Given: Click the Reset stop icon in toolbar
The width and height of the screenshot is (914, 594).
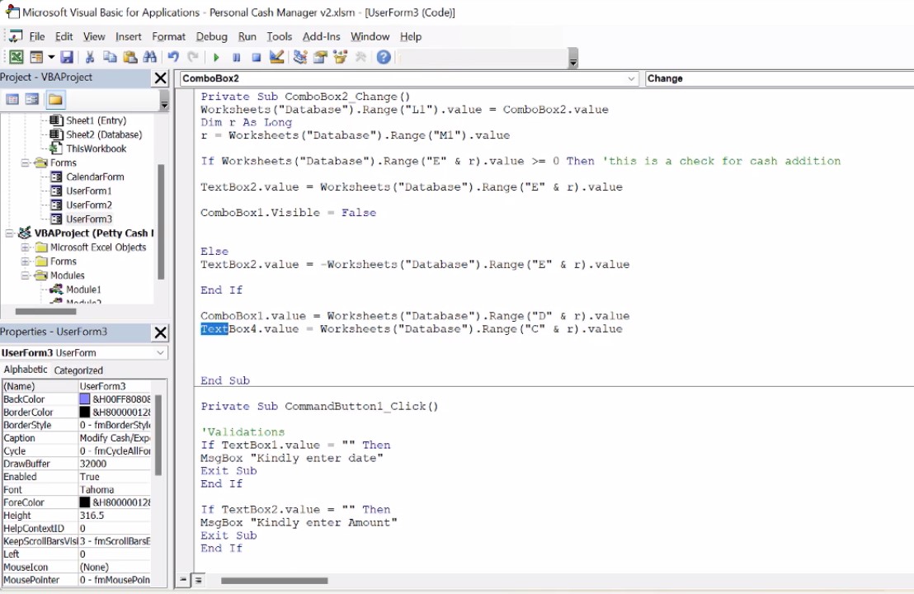Looking at the screenshot, I should (x=256, y=57).
